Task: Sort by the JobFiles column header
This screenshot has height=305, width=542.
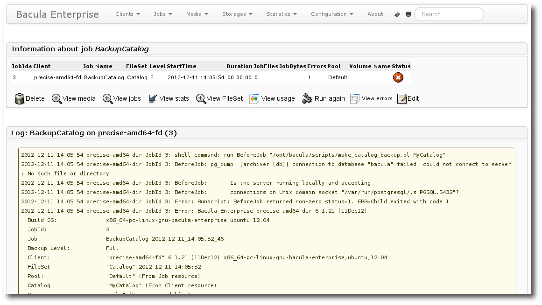Action: (x=266, y=66)
